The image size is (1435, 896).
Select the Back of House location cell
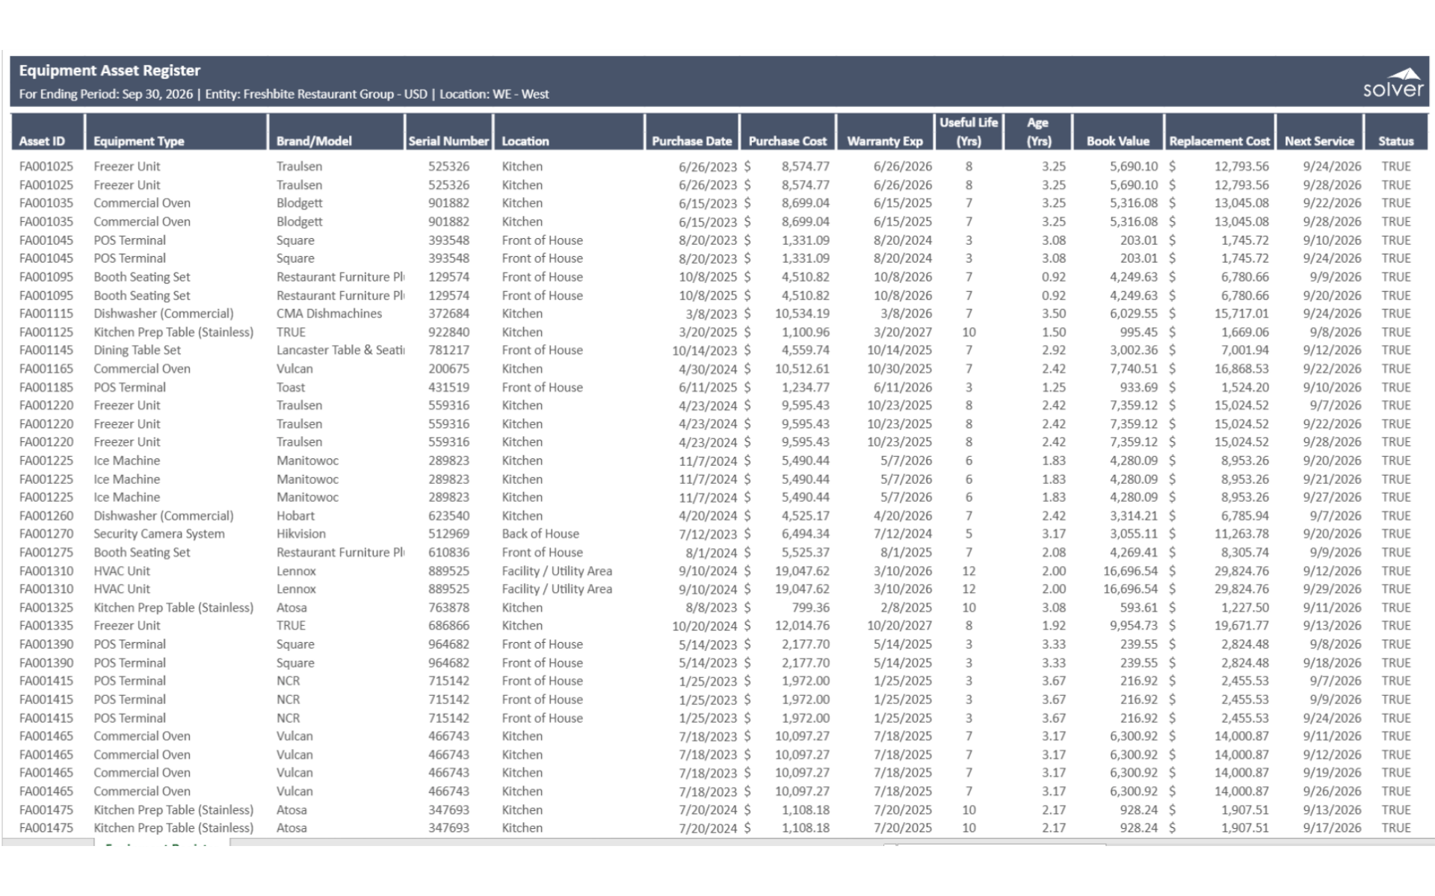pos(540,534)
